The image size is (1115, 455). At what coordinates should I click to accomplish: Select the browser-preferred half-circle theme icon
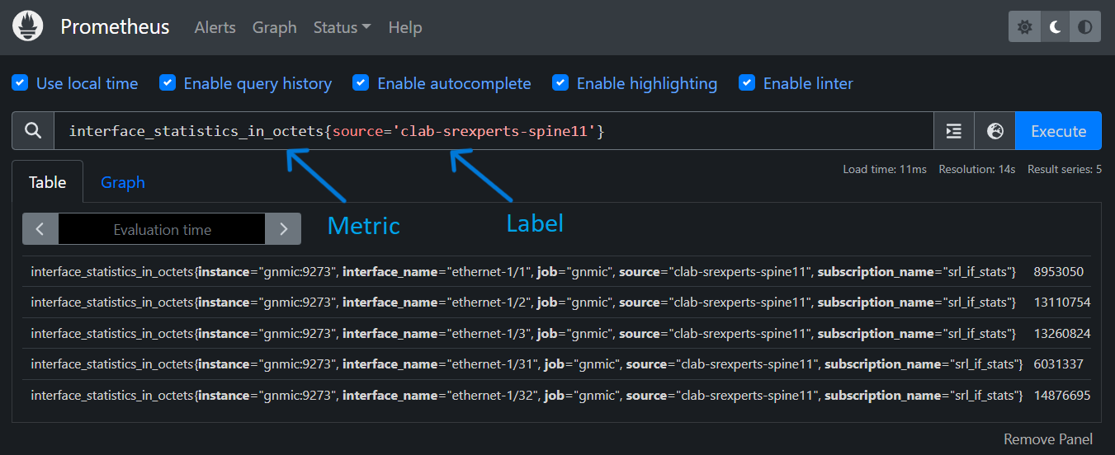coord(1085,27)
